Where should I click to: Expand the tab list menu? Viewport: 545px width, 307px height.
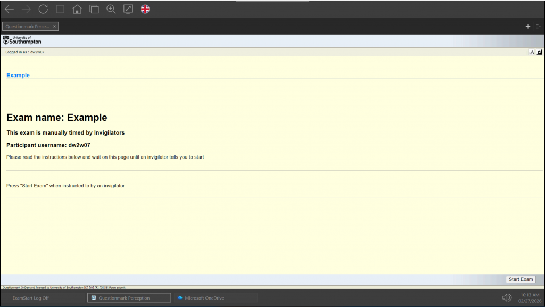point(539,26)
